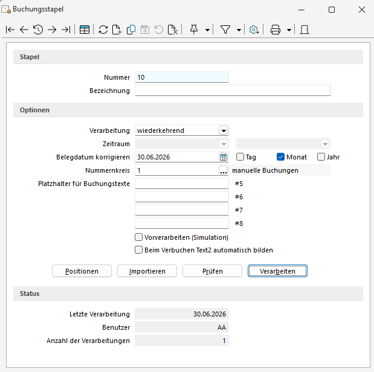This screenshot has height=372, width=374.
Task: Create a new record with plus icon
Action: coord(117,30)
